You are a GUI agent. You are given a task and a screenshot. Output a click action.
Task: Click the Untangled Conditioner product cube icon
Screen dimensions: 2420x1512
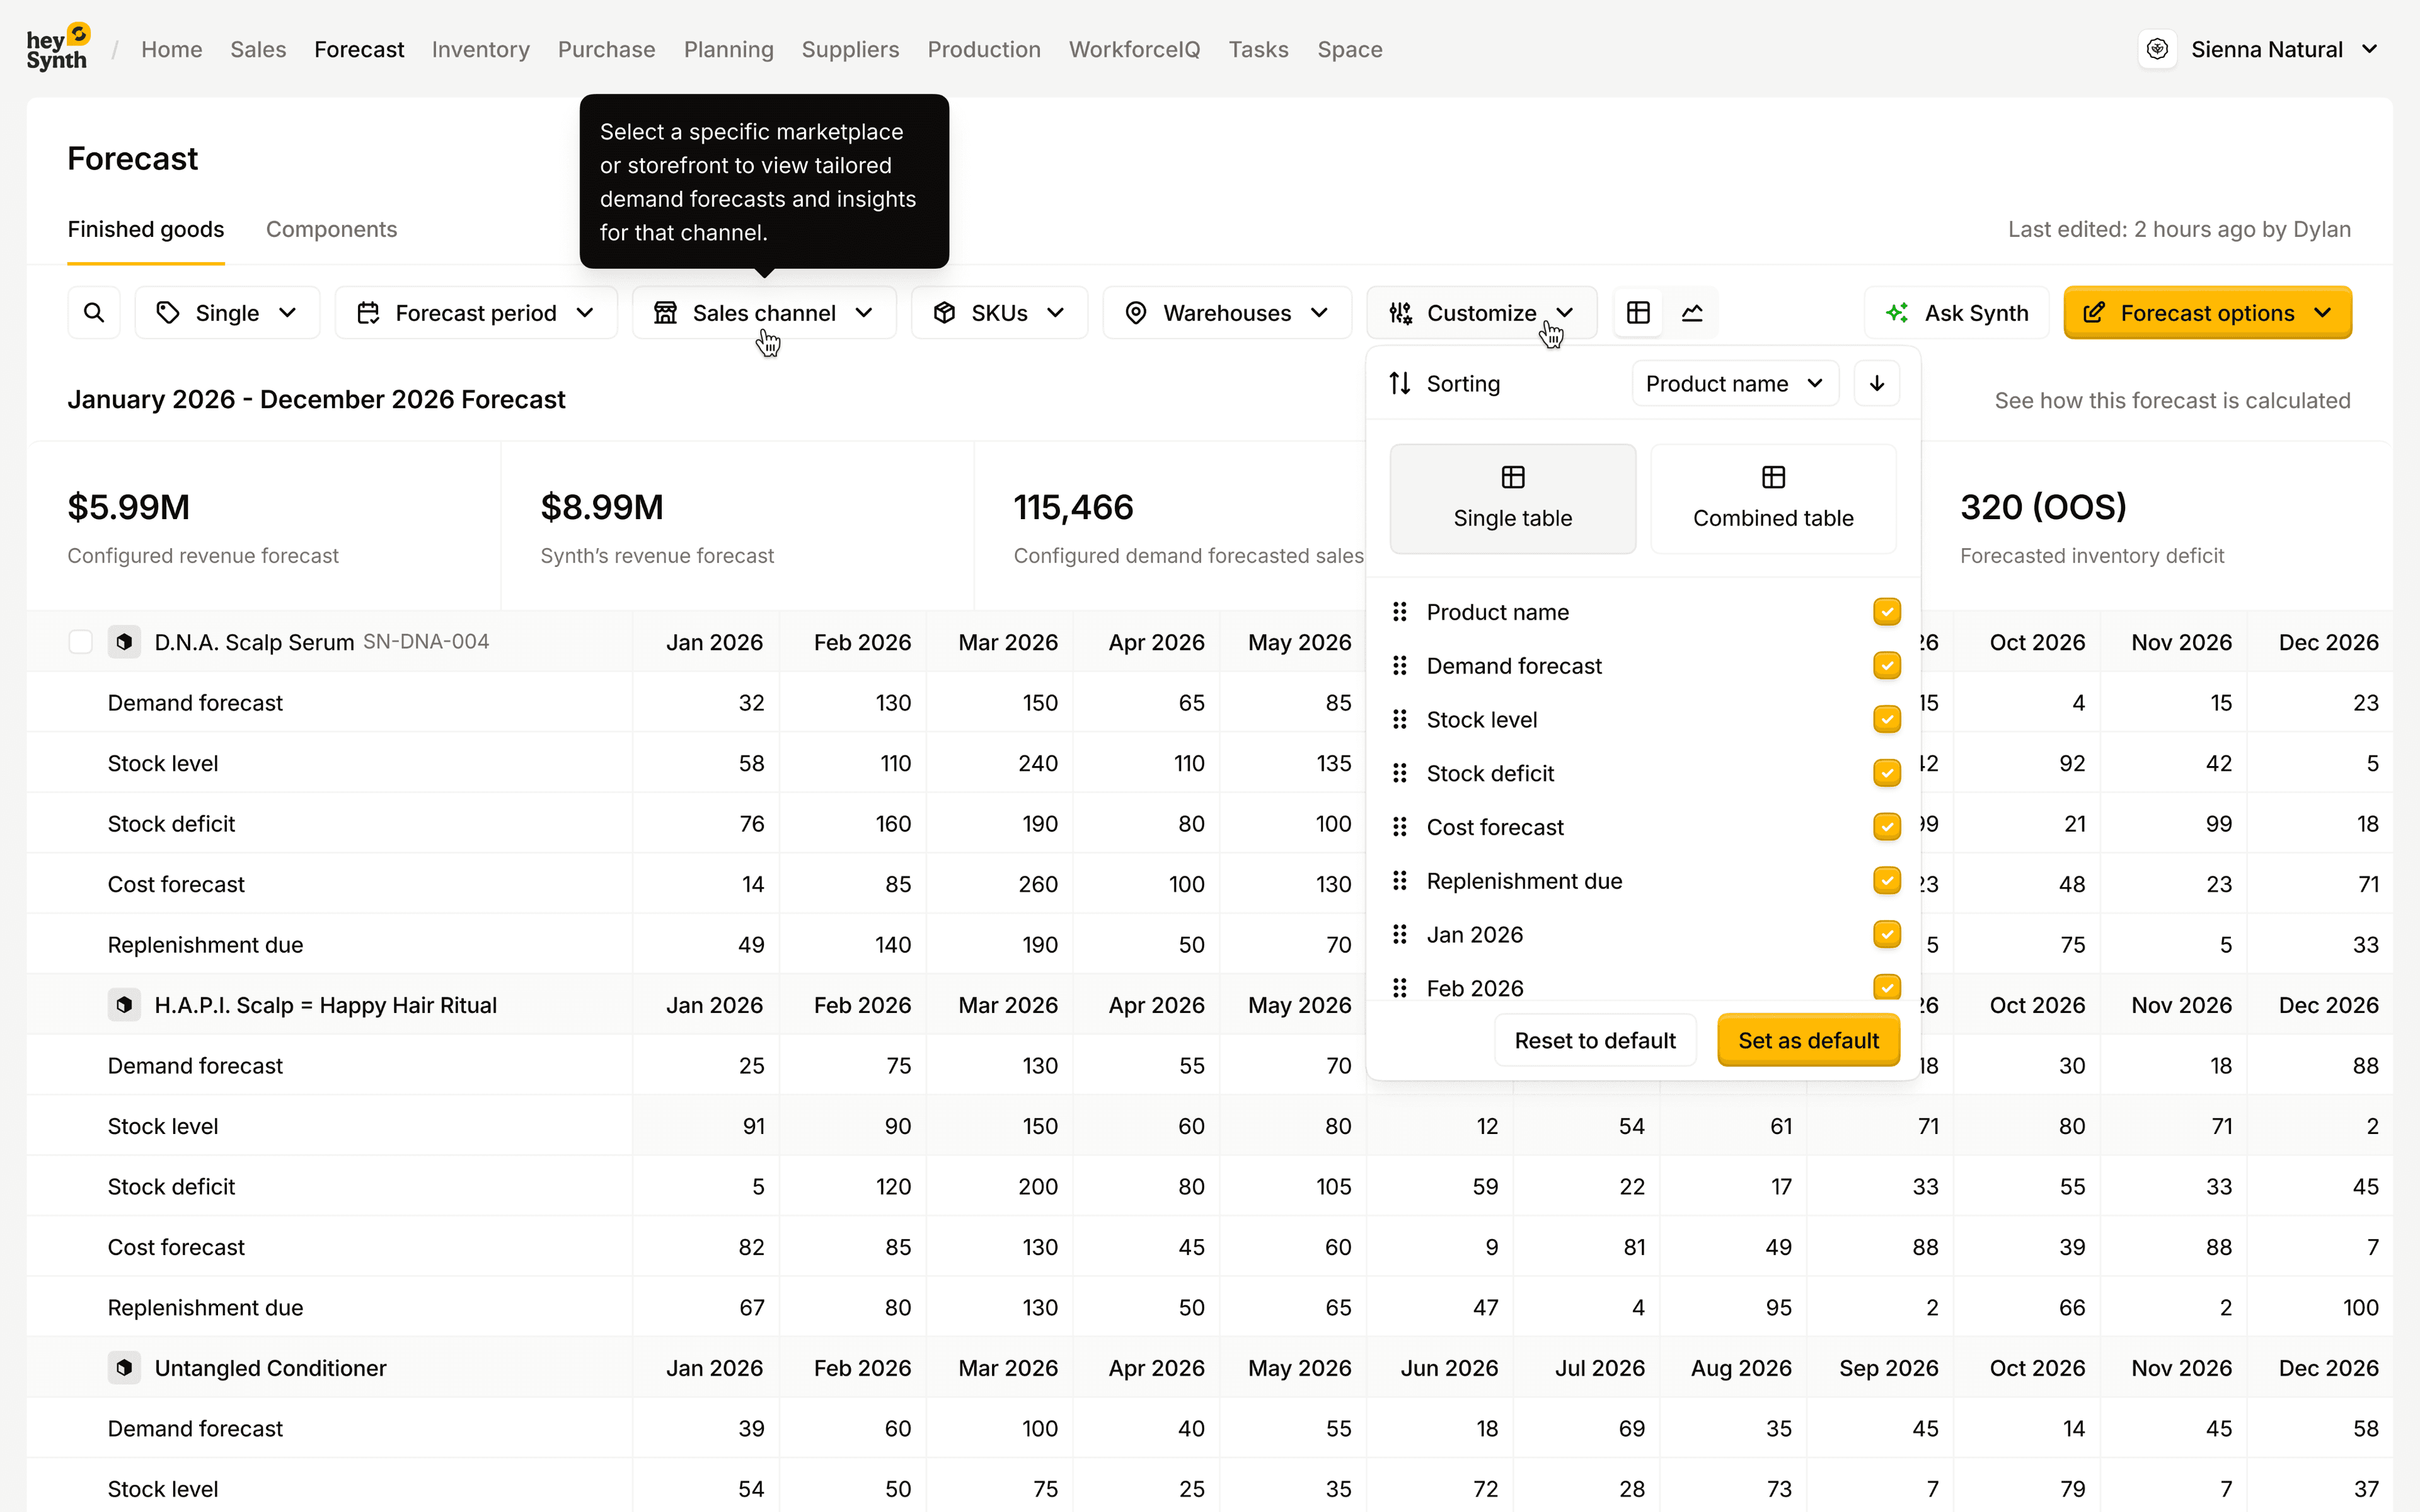pos(124,1367)
